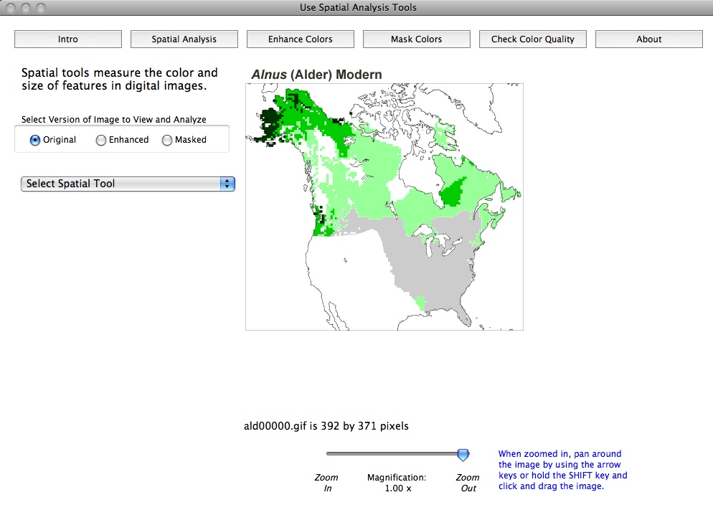Screen dimensions: 713x515
Task: Open the Check Color Quality screen
Action: point(532,39)
